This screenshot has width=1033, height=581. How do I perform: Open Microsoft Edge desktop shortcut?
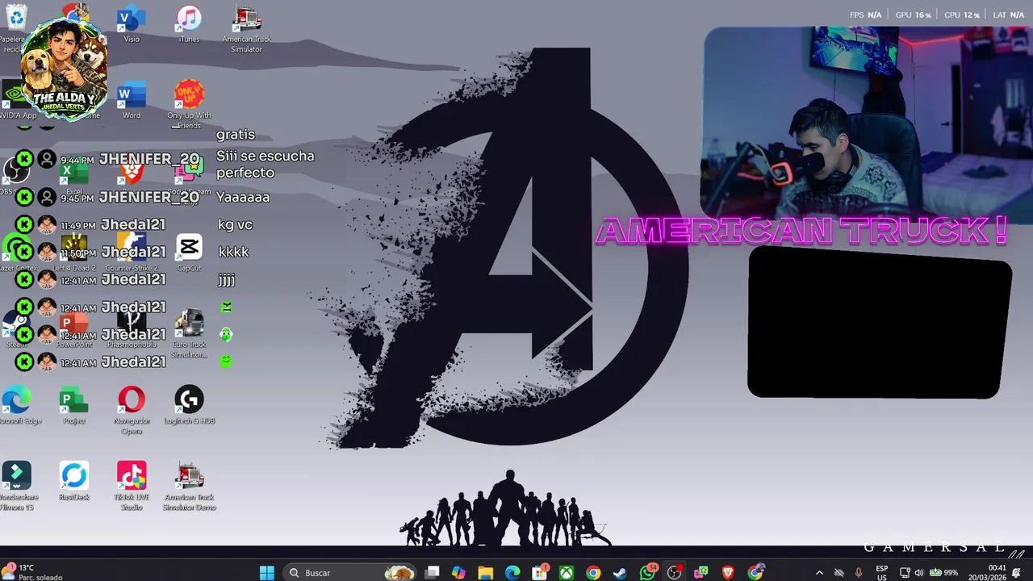(18, 406)
